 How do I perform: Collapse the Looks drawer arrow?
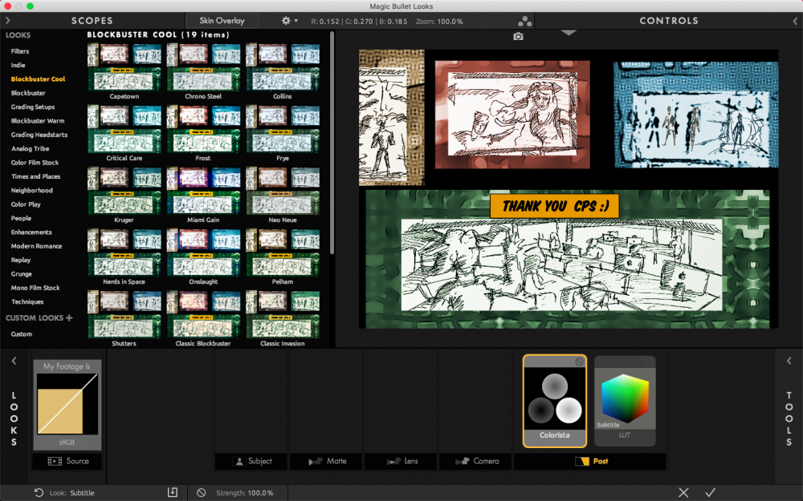tap(14, 361)
